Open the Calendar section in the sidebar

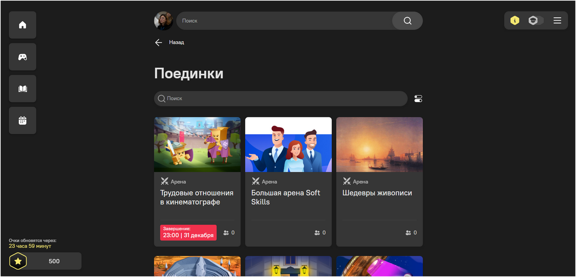[x=22, y=120]
